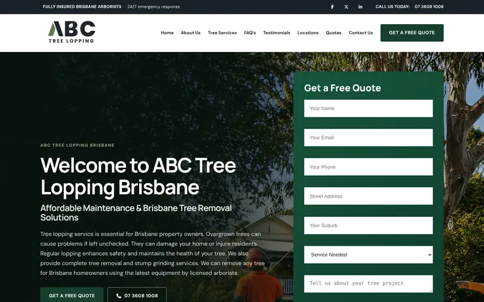Focus the Your Name field
Screen dimensions: 484x302
(368, 108)
